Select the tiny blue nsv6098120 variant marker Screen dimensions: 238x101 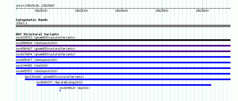(60, 91)
